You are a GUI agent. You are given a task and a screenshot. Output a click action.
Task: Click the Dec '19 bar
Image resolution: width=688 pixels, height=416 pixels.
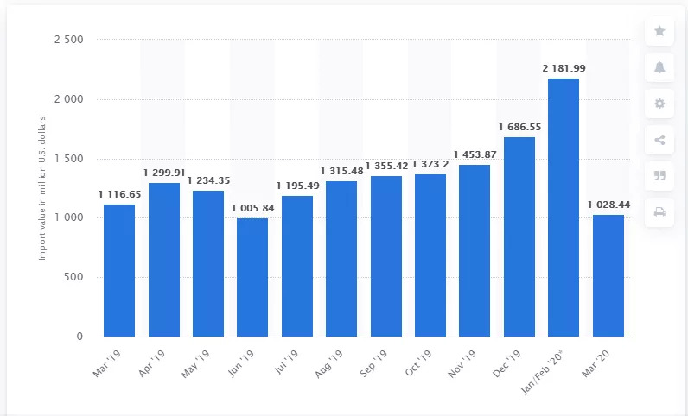coord(519,236)
